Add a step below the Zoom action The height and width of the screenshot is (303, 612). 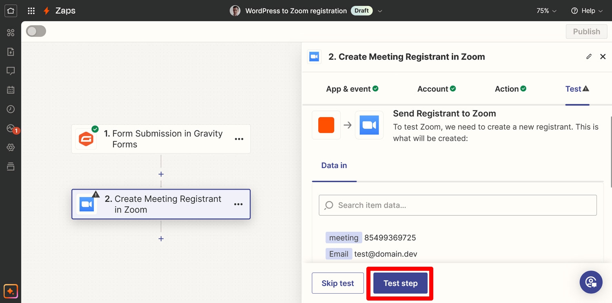coord(161,239)
